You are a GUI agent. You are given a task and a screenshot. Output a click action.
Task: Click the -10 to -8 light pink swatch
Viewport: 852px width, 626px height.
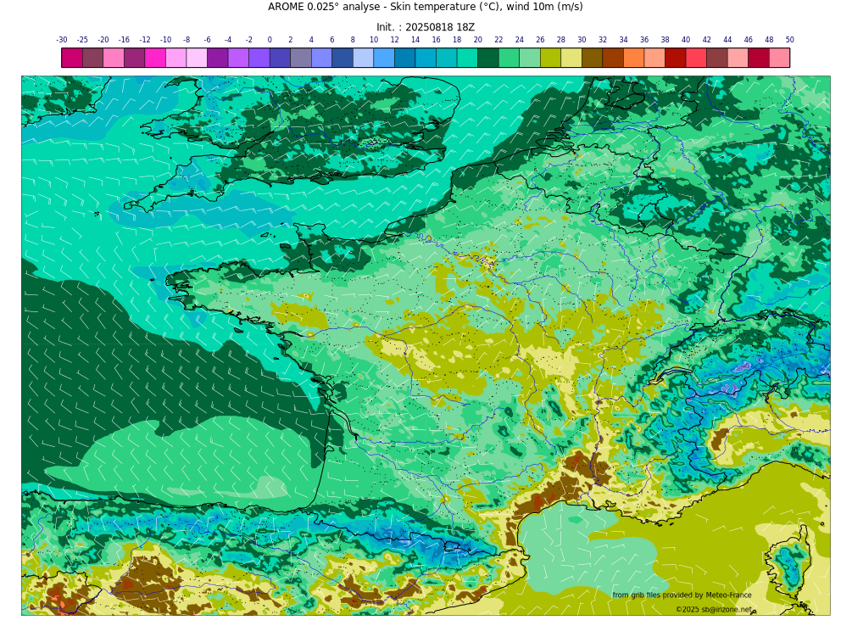pos(176,58)
